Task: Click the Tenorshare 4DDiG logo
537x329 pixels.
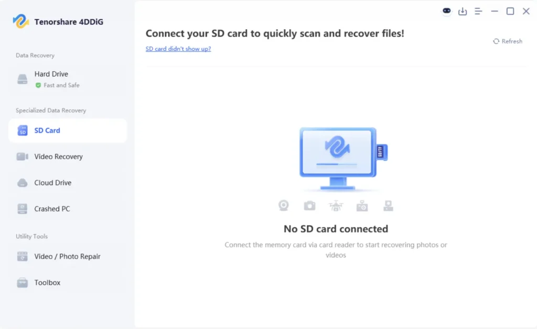Action: [21, 21]
